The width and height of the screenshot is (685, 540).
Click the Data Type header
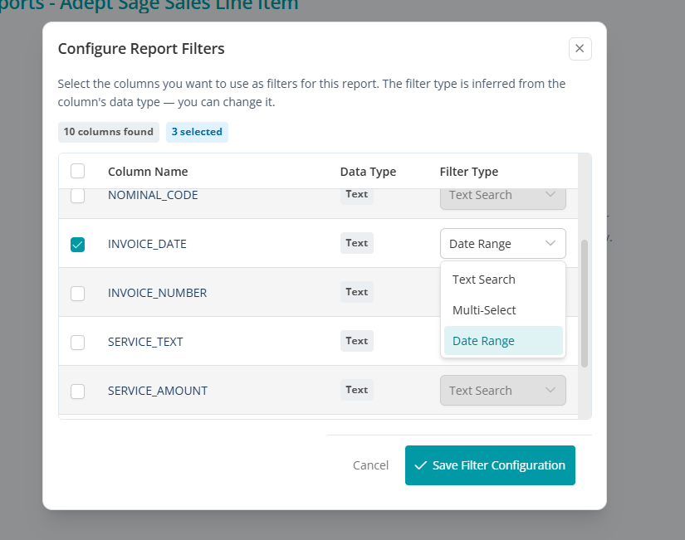coord(369,172)
